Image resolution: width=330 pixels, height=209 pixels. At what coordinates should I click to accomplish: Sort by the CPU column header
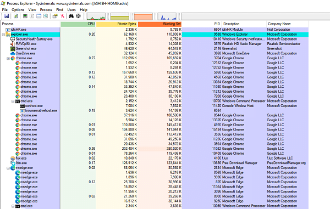pyautogui.click(x=78, y=24)
